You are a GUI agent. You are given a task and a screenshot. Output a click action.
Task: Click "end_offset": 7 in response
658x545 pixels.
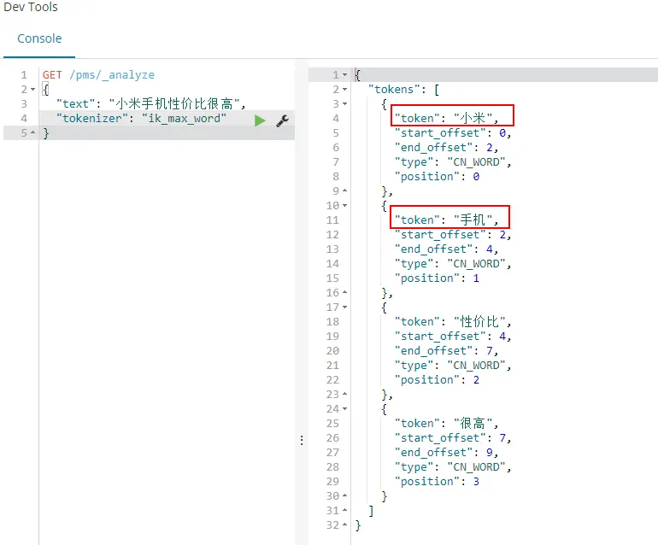[446, 351]
